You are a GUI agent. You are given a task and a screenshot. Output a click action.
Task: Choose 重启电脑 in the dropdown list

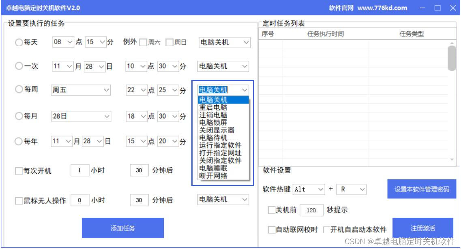223,107
